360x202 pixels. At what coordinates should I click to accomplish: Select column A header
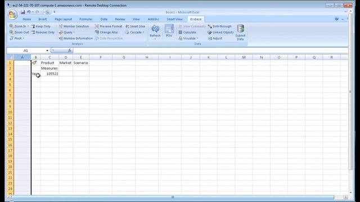pyautogui.click(x=22, y=57)
